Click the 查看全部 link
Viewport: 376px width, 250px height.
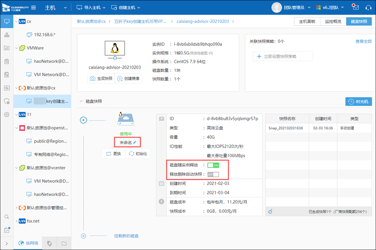[x=363, y=41]
